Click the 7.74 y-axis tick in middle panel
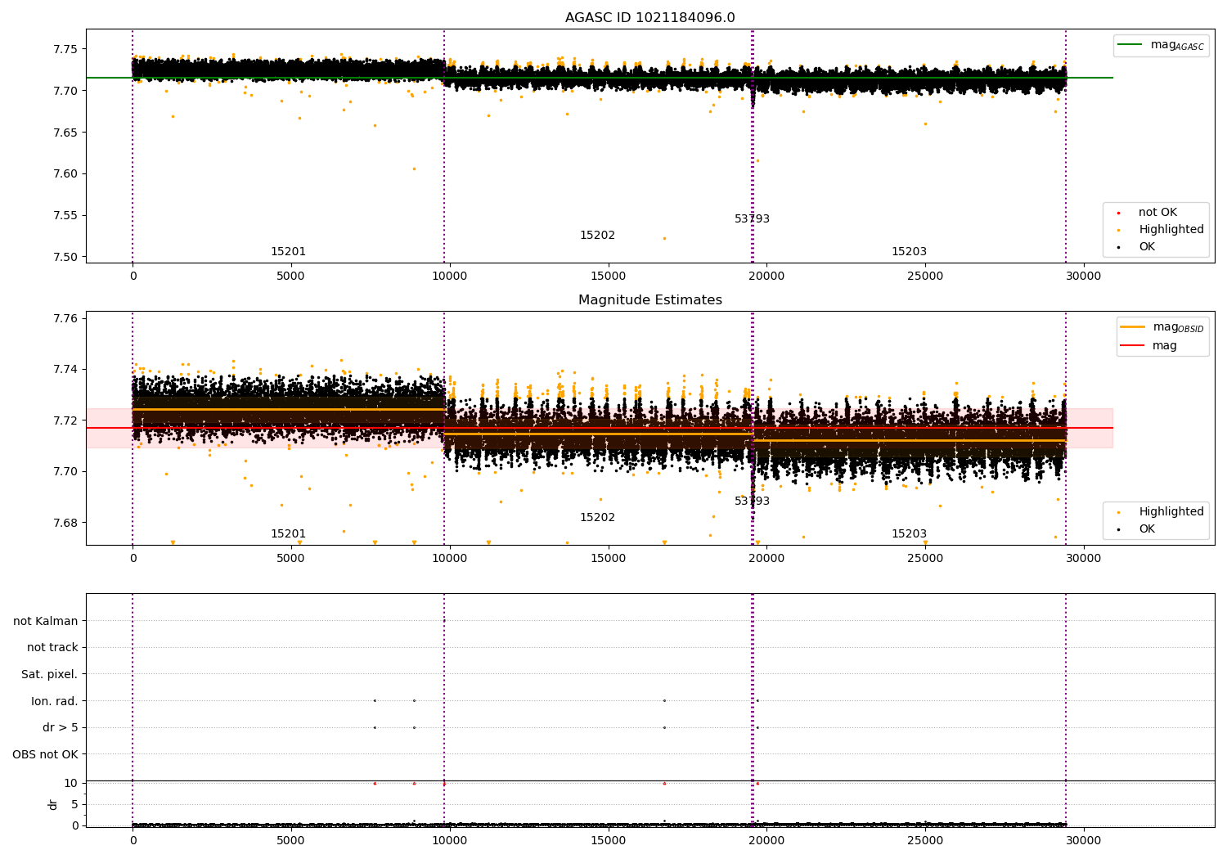The image size is (1227, 859). pos(65,369)
